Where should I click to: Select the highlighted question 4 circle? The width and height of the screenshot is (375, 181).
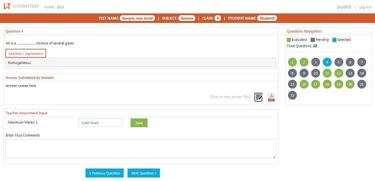pos(327,62)
